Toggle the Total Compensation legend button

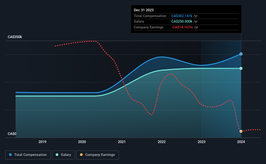pos(28,155)
